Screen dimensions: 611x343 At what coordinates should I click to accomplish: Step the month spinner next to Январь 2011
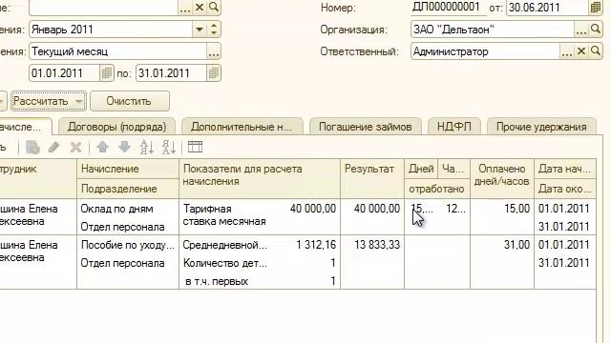[x=214, y=30]
